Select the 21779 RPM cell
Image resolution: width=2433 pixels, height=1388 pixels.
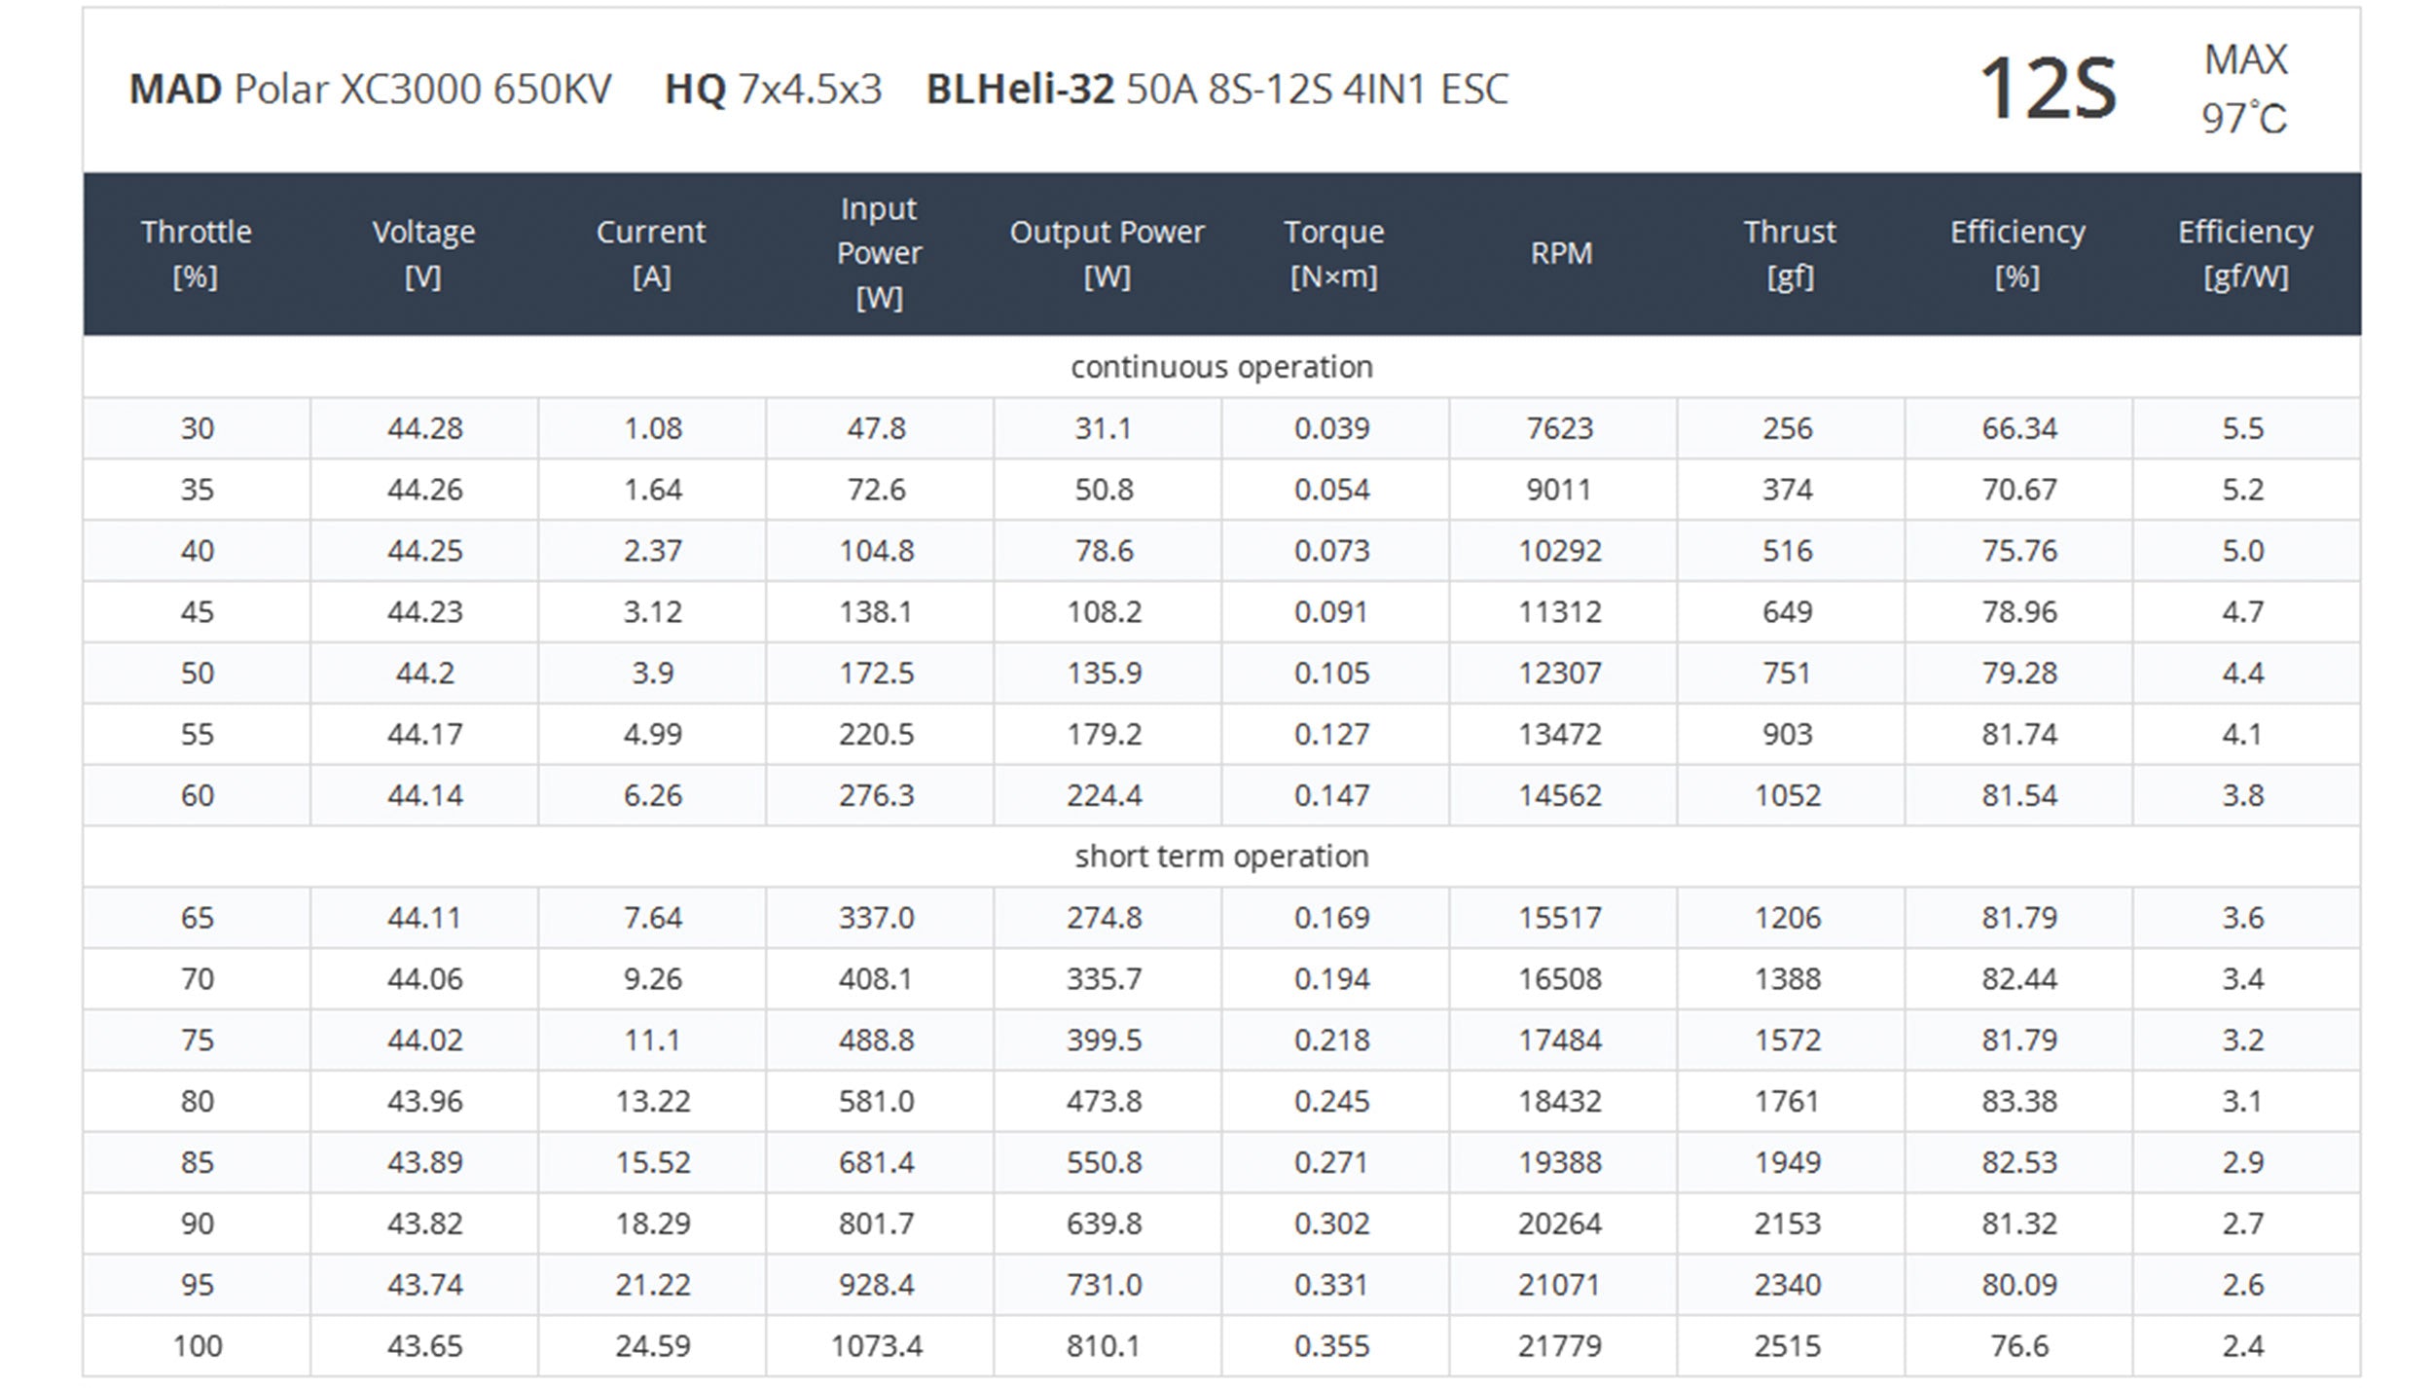tap(1560, 1346)
